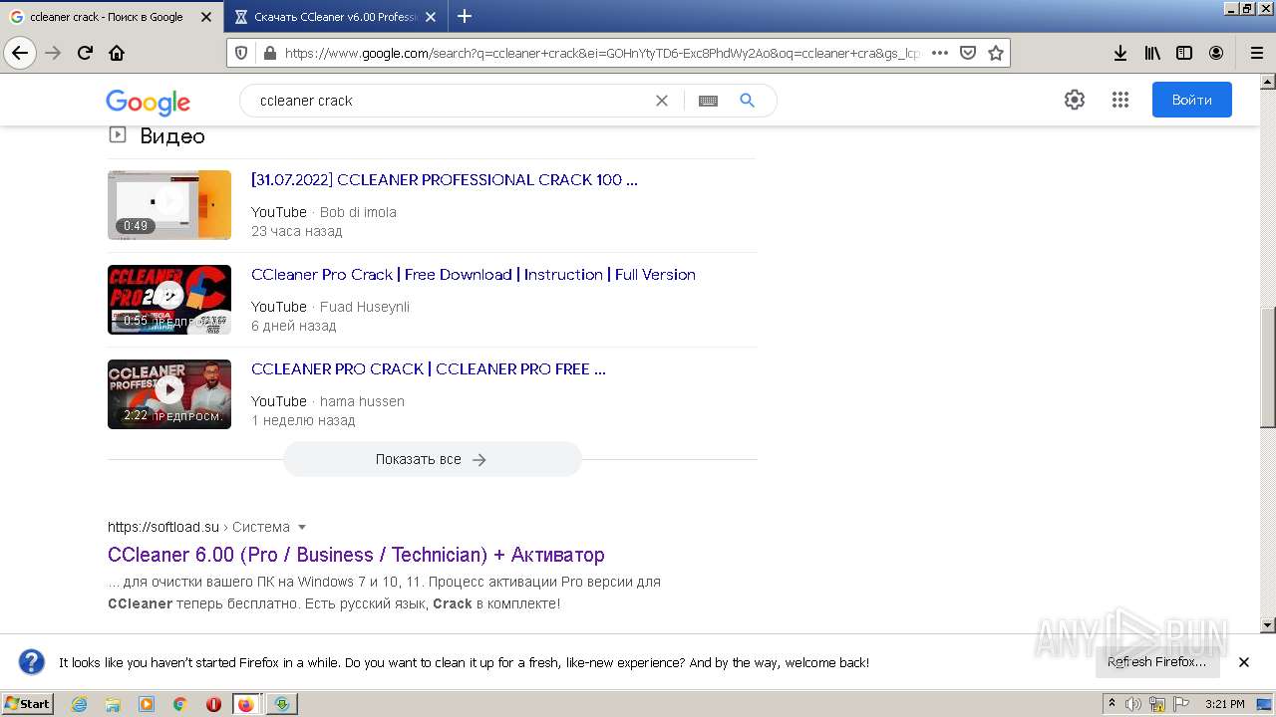
Task: Open the tracking protection shield icon
Action: pos(241,53)
